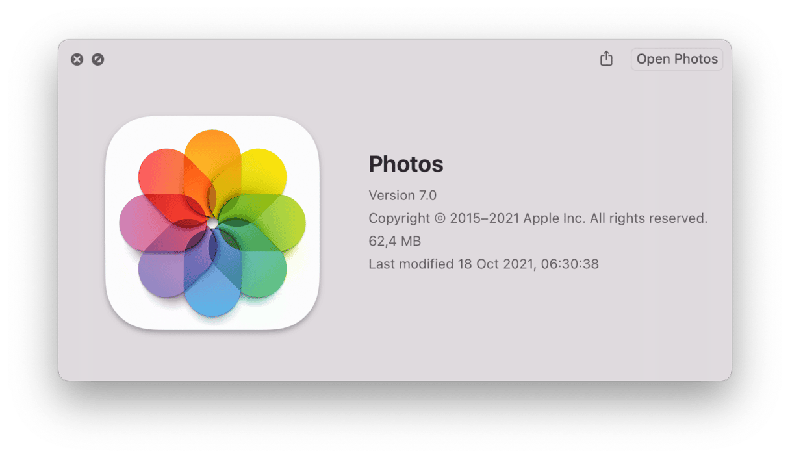The image size is (790, 458).
Task: Close the Quick Look preview window
Action: coord(77,60)
